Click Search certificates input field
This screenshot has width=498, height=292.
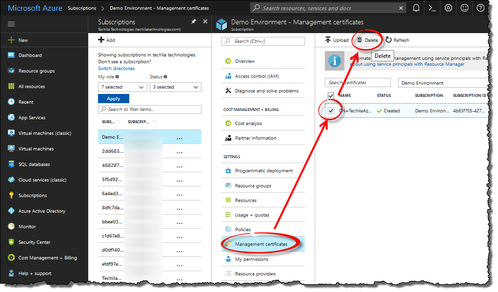(358, 82)
